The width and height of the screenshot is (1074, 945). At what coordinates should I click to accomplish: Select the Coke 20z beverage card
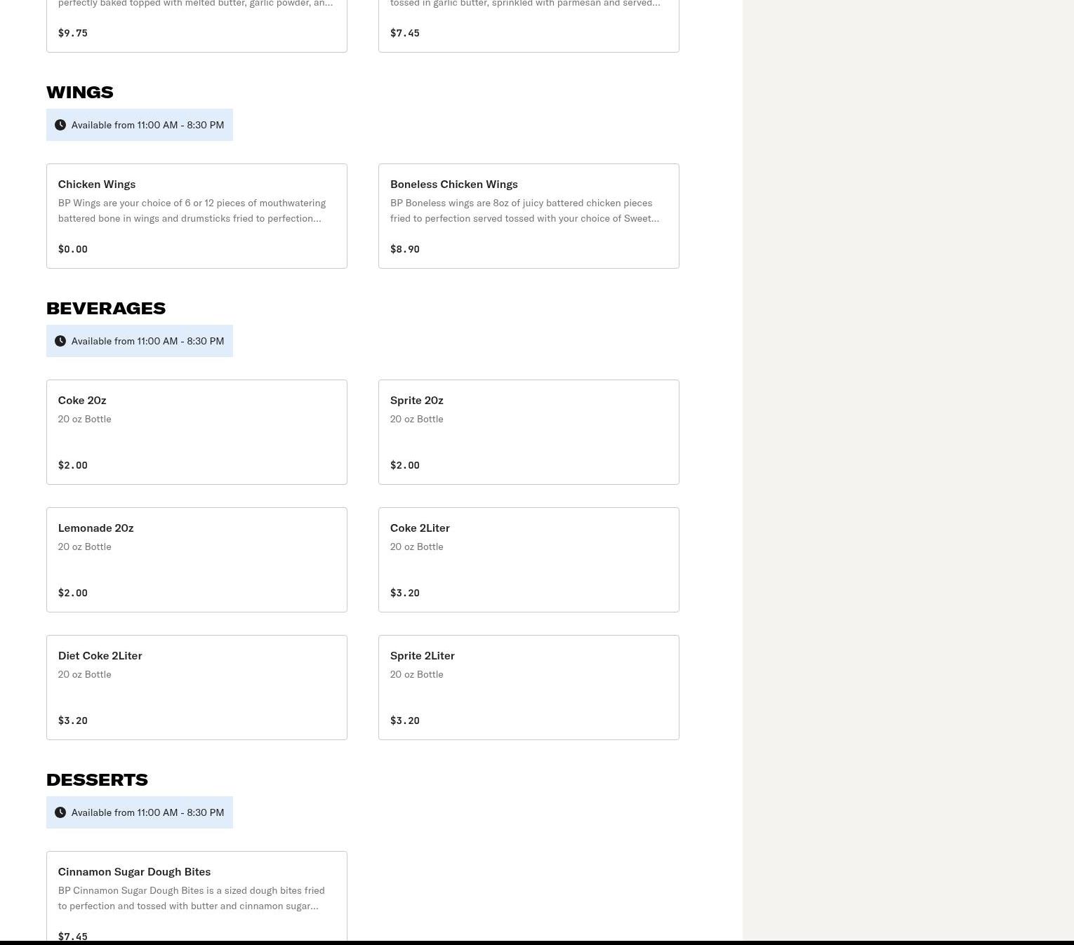(197, 432)
